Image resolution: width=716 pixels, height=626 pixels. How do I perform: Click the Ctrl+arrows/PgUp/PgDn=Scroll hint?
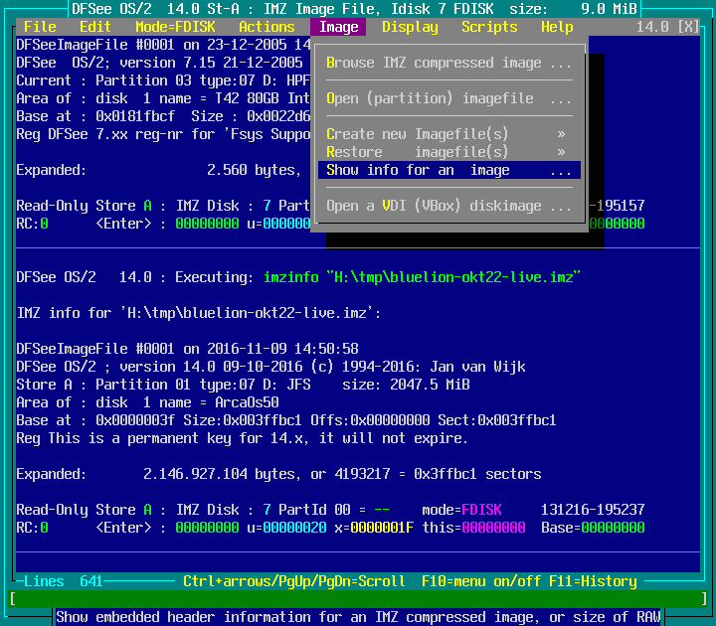[294, 581]
